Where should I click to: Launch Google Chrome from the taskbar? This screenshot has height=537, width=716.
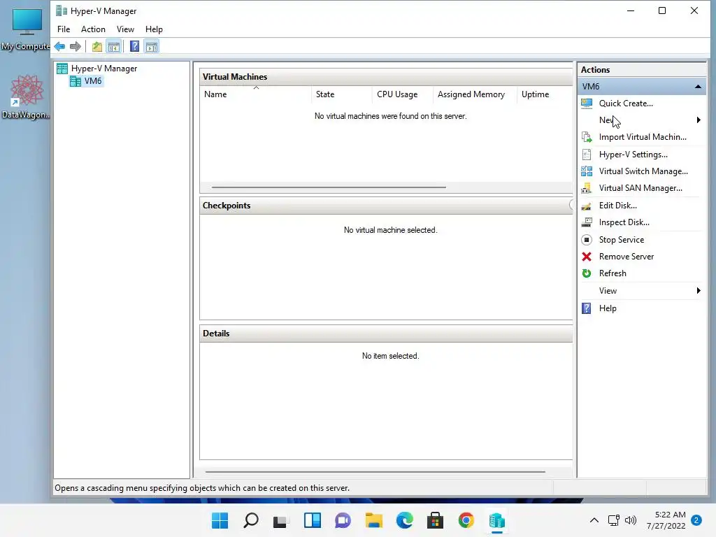[466, 520]
